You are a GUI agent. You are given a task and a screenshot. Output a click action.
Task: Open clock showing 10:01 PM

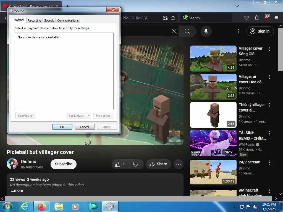click(269, 207)
